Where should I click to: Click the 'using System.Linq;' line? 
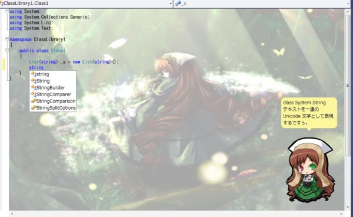point(31,22)
